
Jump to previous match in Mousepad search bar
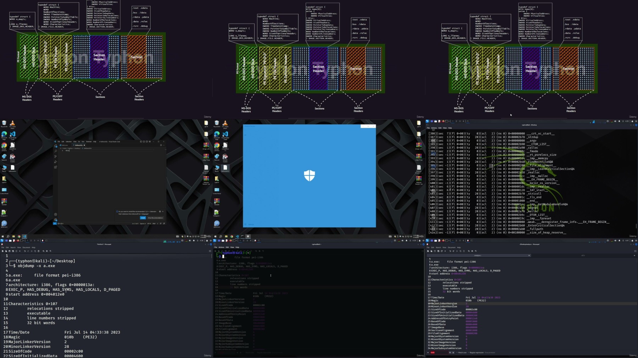[x=450, y=353]
